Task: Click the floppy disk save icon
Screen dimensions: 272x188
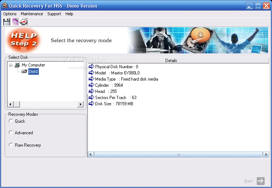Action: [x=7, y=22]
